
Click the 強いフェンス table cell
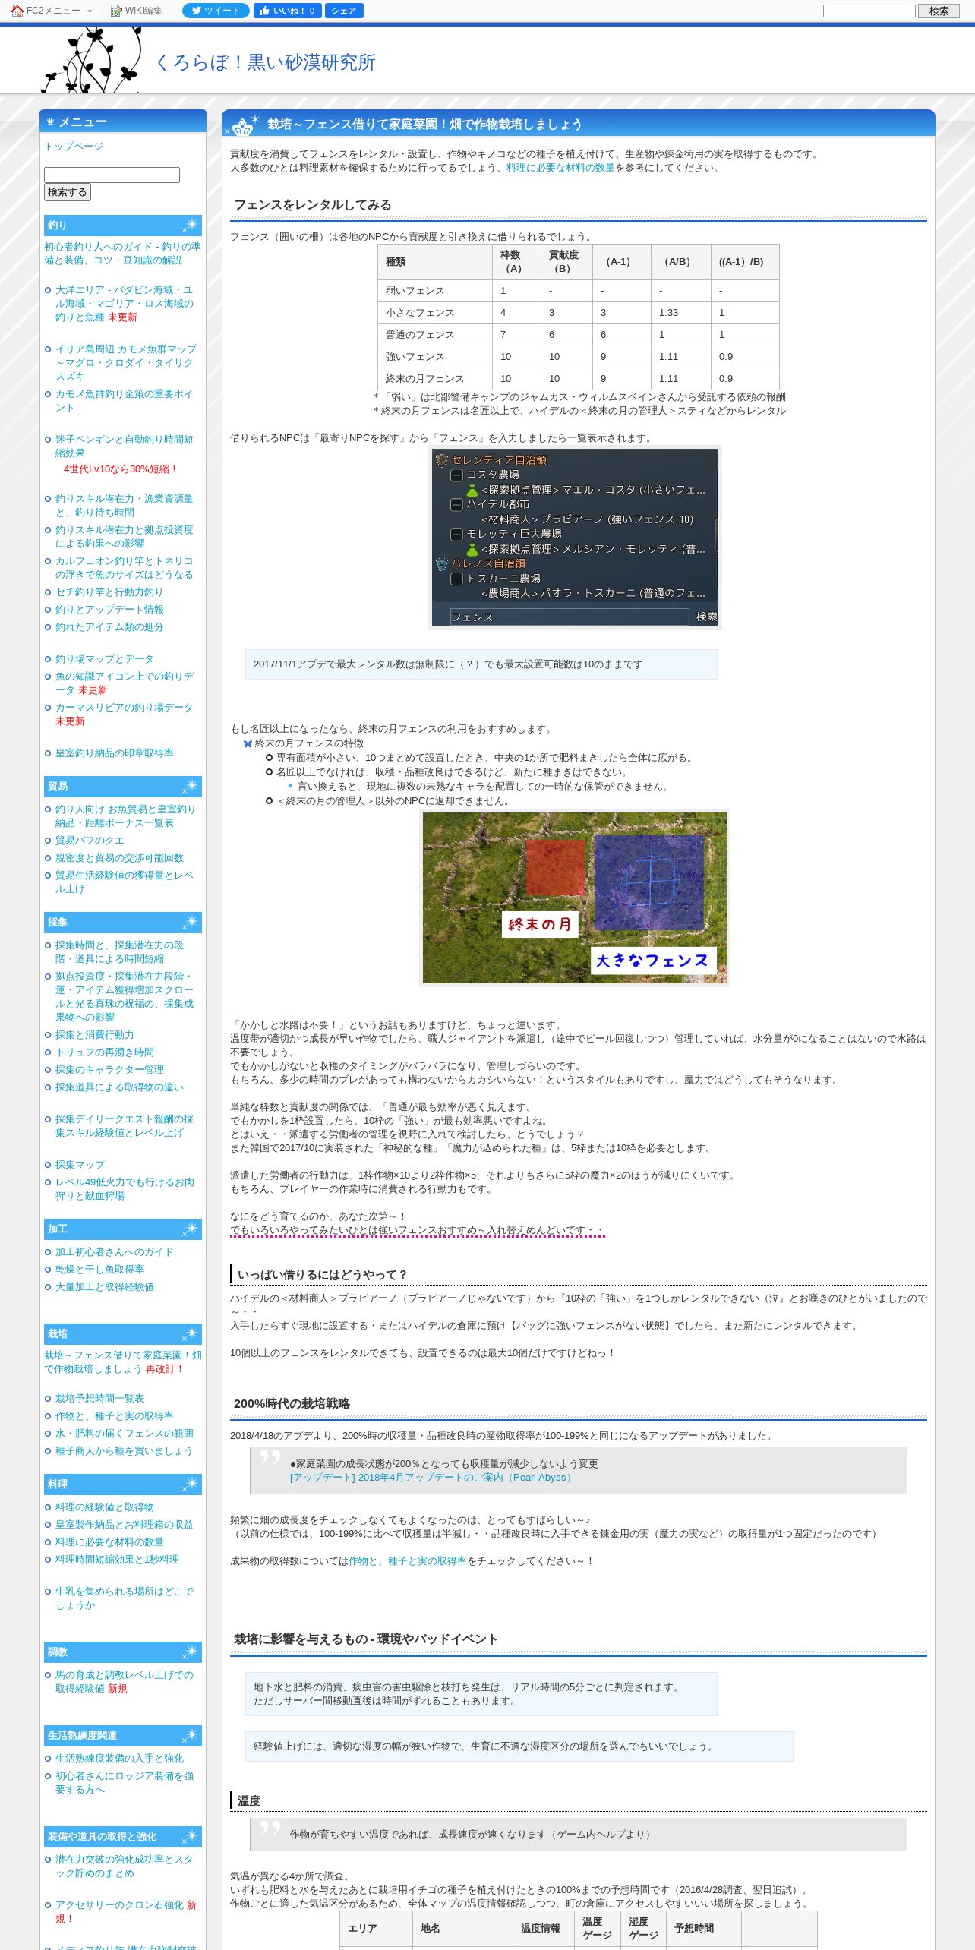pos(435,357)
